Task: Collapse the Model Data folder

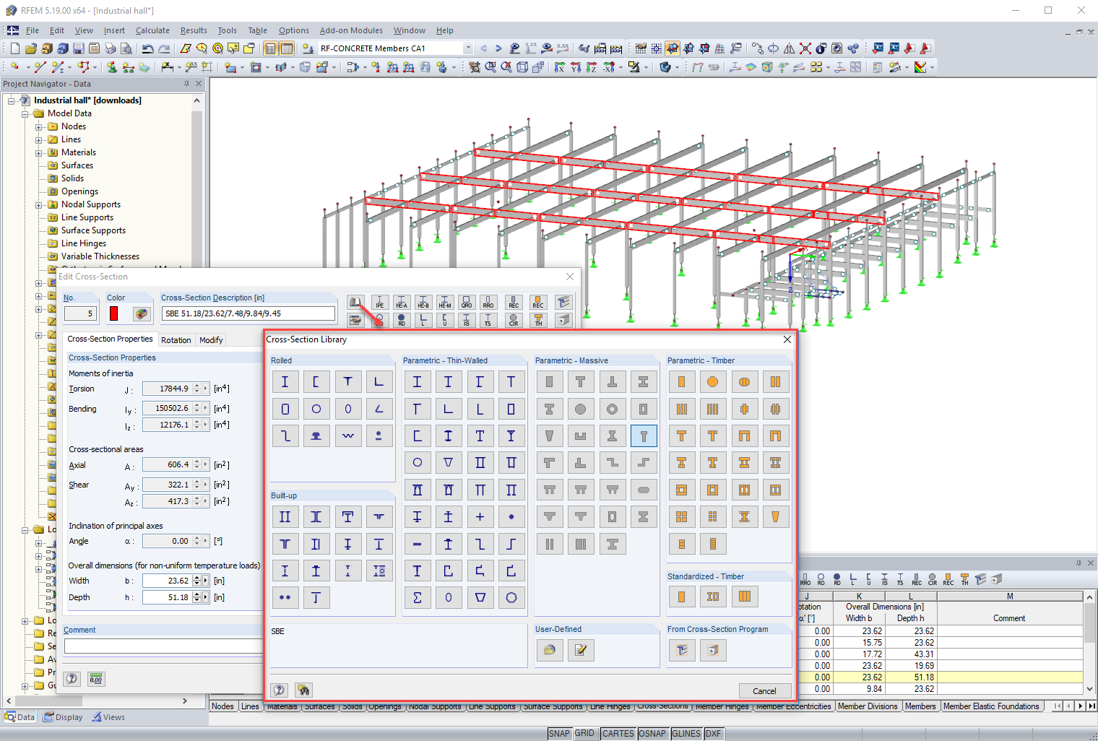Action: coord(25,113)
